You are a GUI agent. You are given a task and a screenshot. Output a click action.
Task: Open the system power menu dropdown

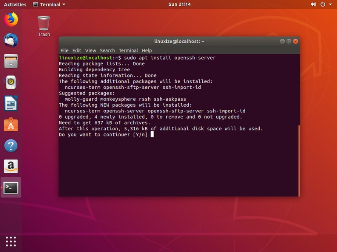[x=325, y=4]
